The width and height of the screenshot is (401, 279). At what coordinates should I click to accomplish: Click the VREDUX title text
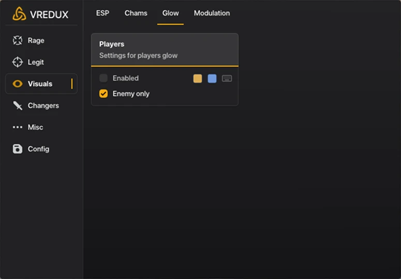coord(49,14)
